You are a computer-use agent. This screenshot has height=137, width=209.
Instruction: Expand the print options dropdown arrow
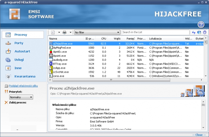point(71,32)
